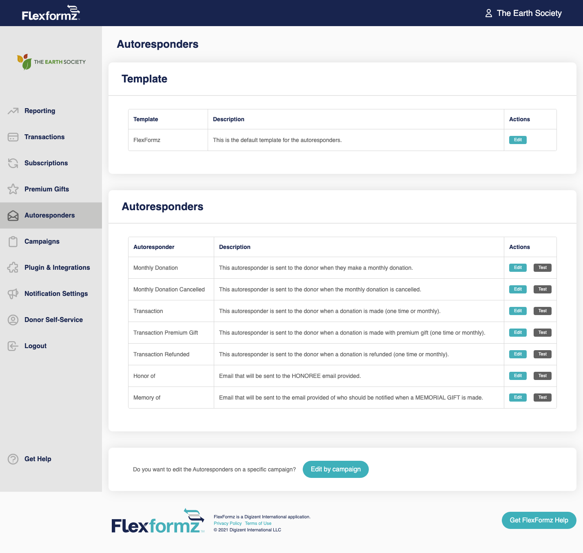
Task: Click The Earth Society account icon
Action: [x=488, y=13]
